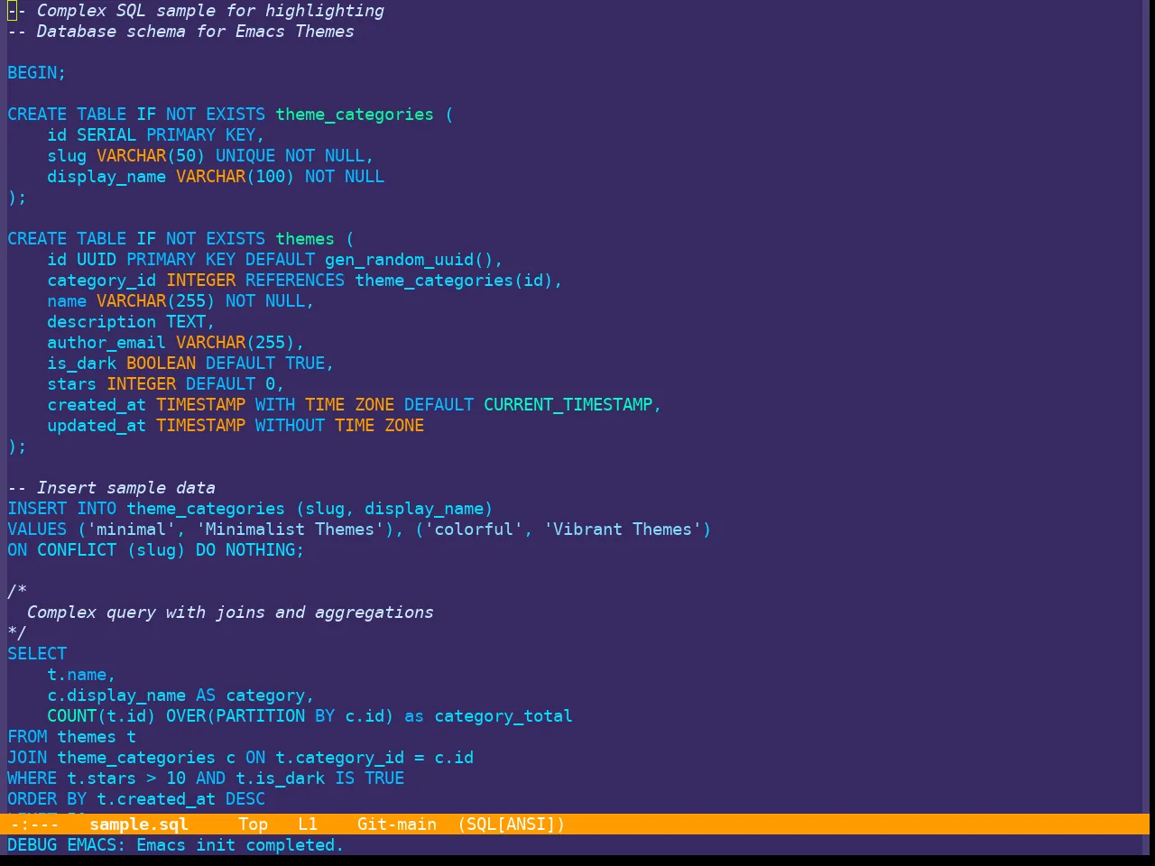The height and width of the screenshot is (866, 1155).
Task: Open the Git-main version control indicator
Action: click(397, 824)
